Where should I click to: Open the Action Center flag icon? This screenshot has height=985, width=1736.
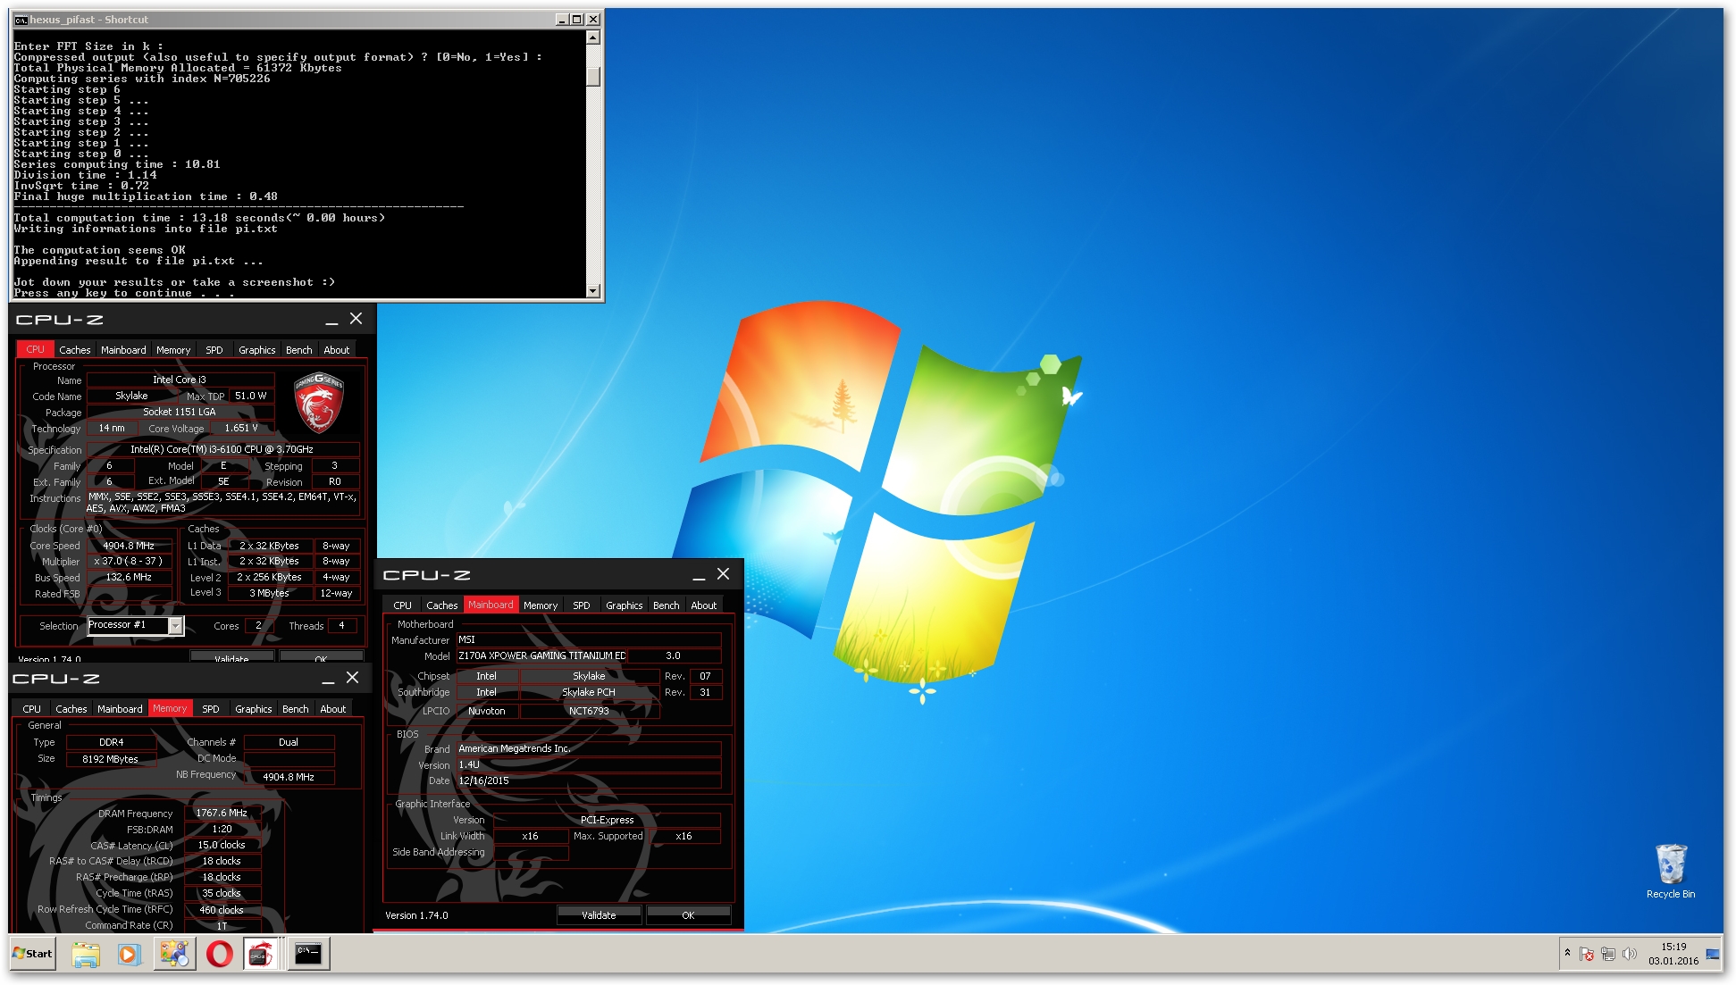click(x=1587, y=954)
